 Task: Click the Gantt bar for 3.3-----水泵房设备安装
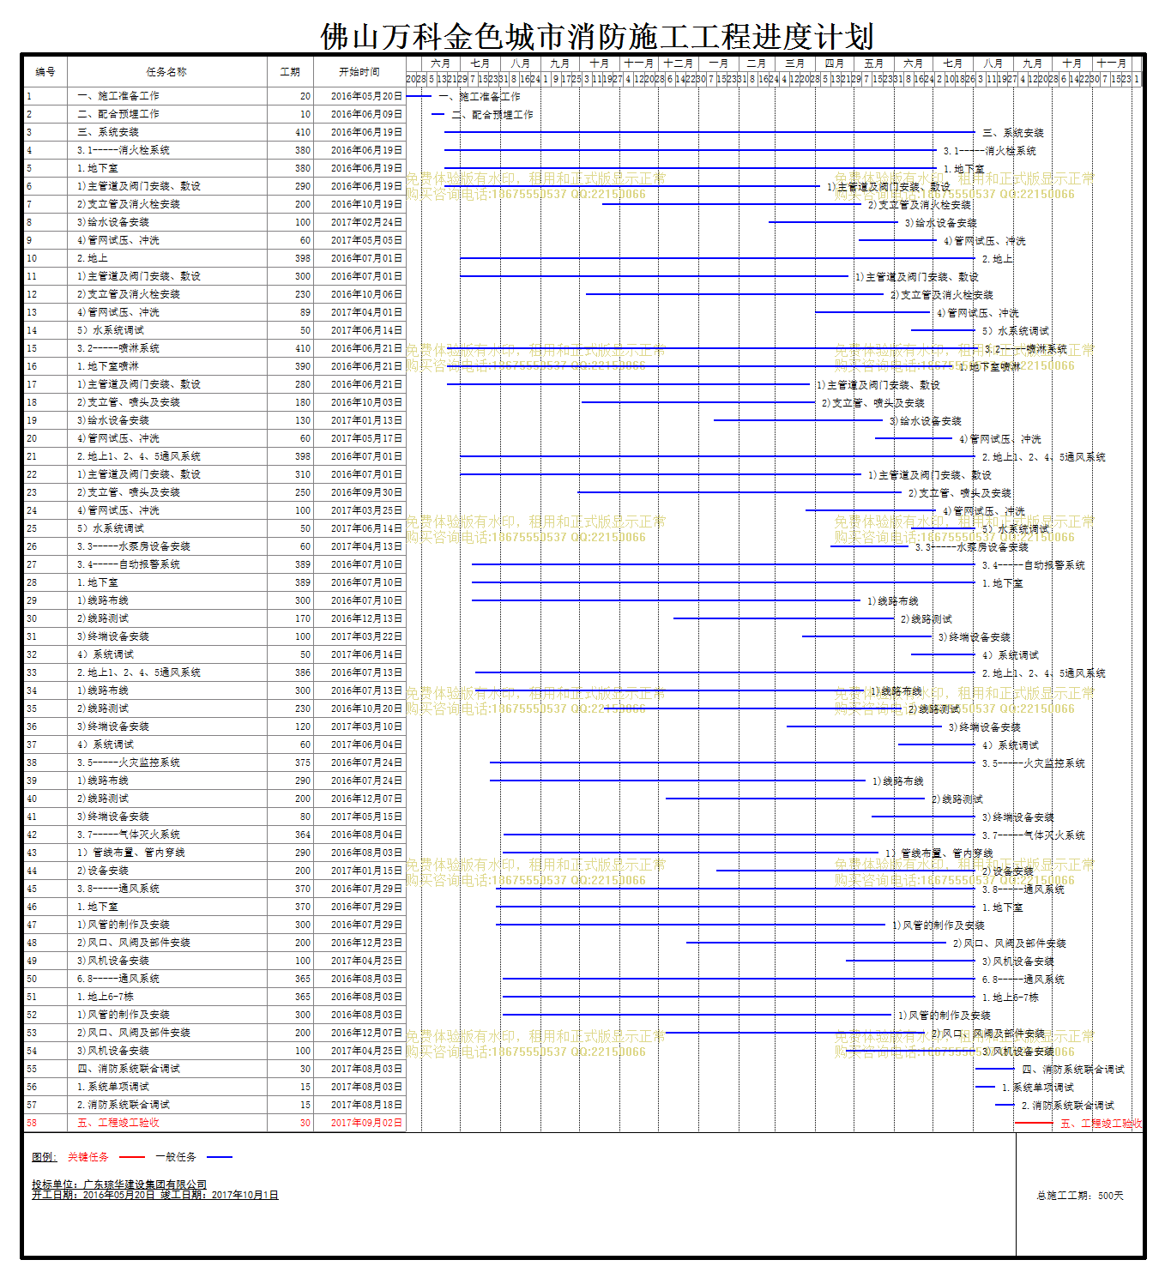(869, 546)
